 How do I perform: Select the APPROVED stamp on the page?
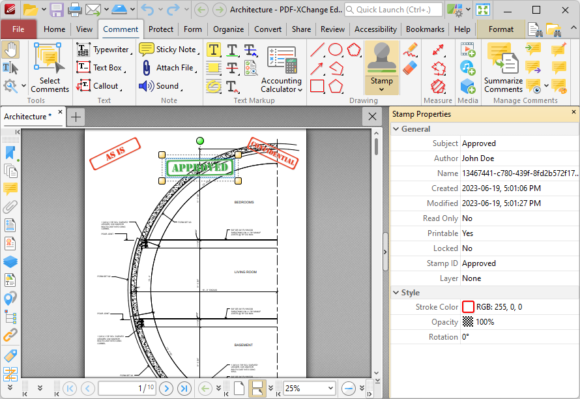pyautogui.click(x=200, y=168)
